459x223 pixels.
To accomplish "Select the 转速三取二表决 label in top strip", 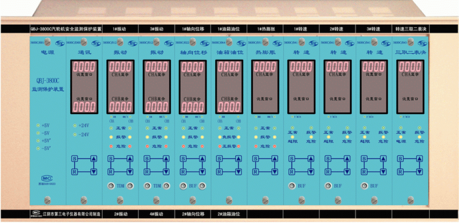I will [x=410, y=29].
